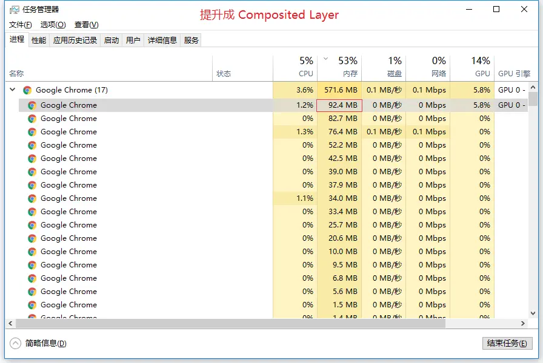Click the 10.0 MB memory value

[343, 252]
